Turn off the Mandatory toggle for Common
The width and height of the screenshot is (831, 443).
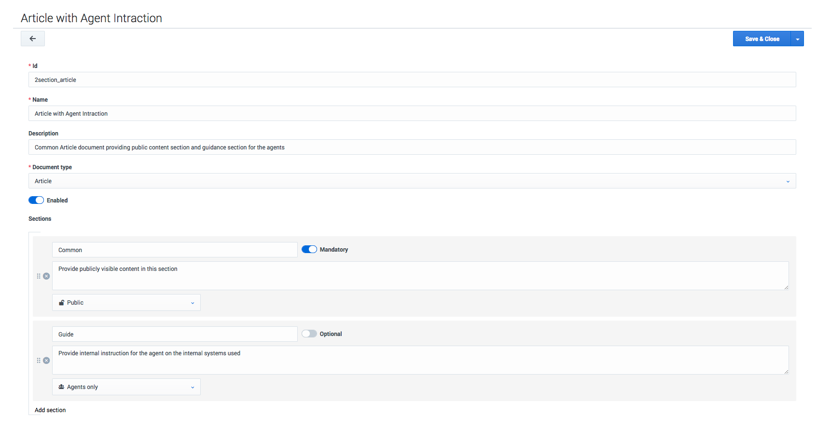(309, 250)
